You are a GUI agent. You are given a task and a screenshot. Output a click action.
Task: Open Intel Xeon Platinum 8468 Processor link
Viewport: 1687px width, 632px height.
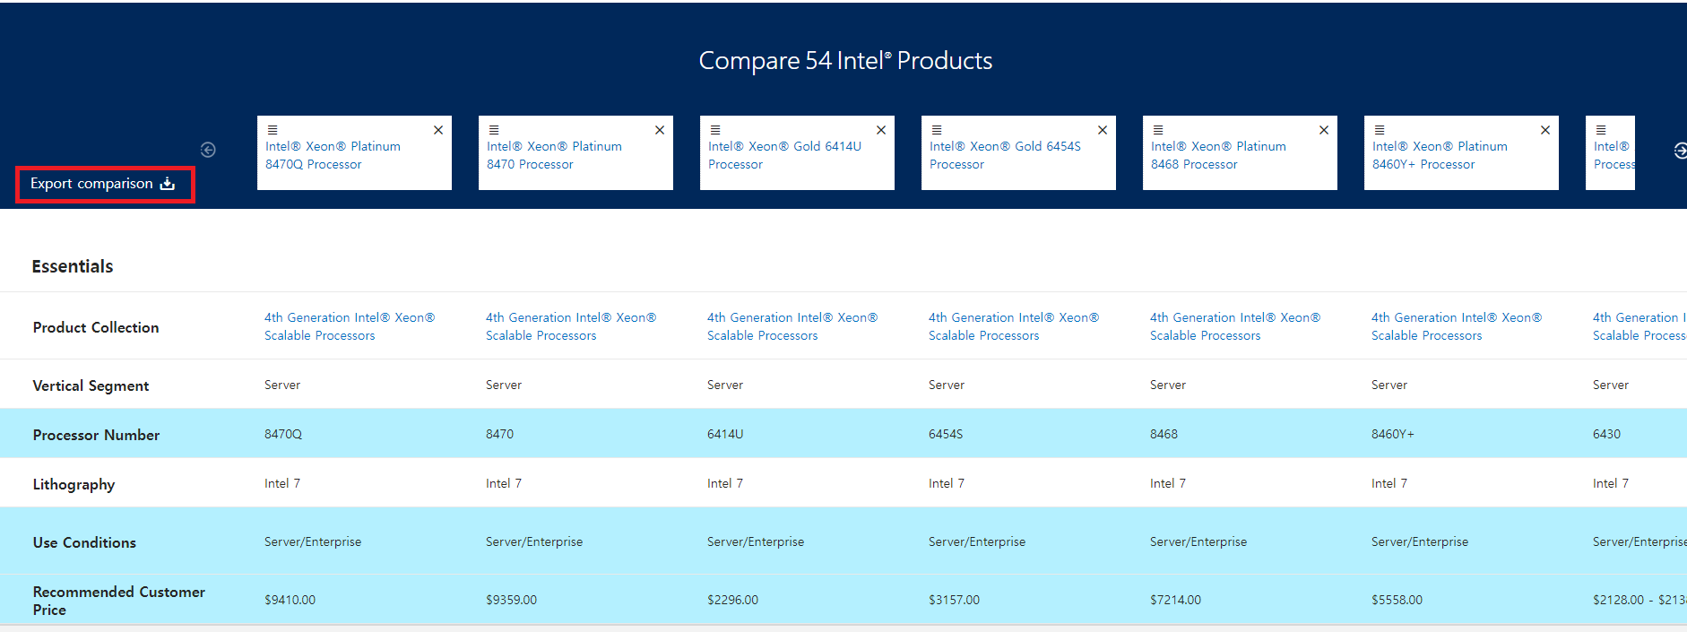click(1218, 155)
